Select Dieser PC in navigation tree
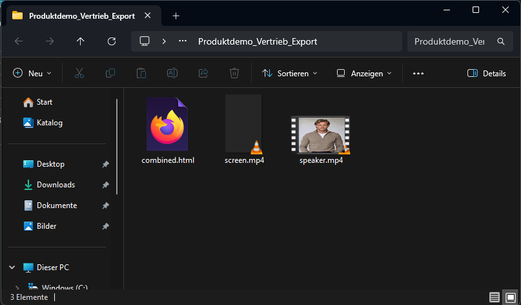The width and height of the screenshot is (521, 305). (x=46, y=267)
